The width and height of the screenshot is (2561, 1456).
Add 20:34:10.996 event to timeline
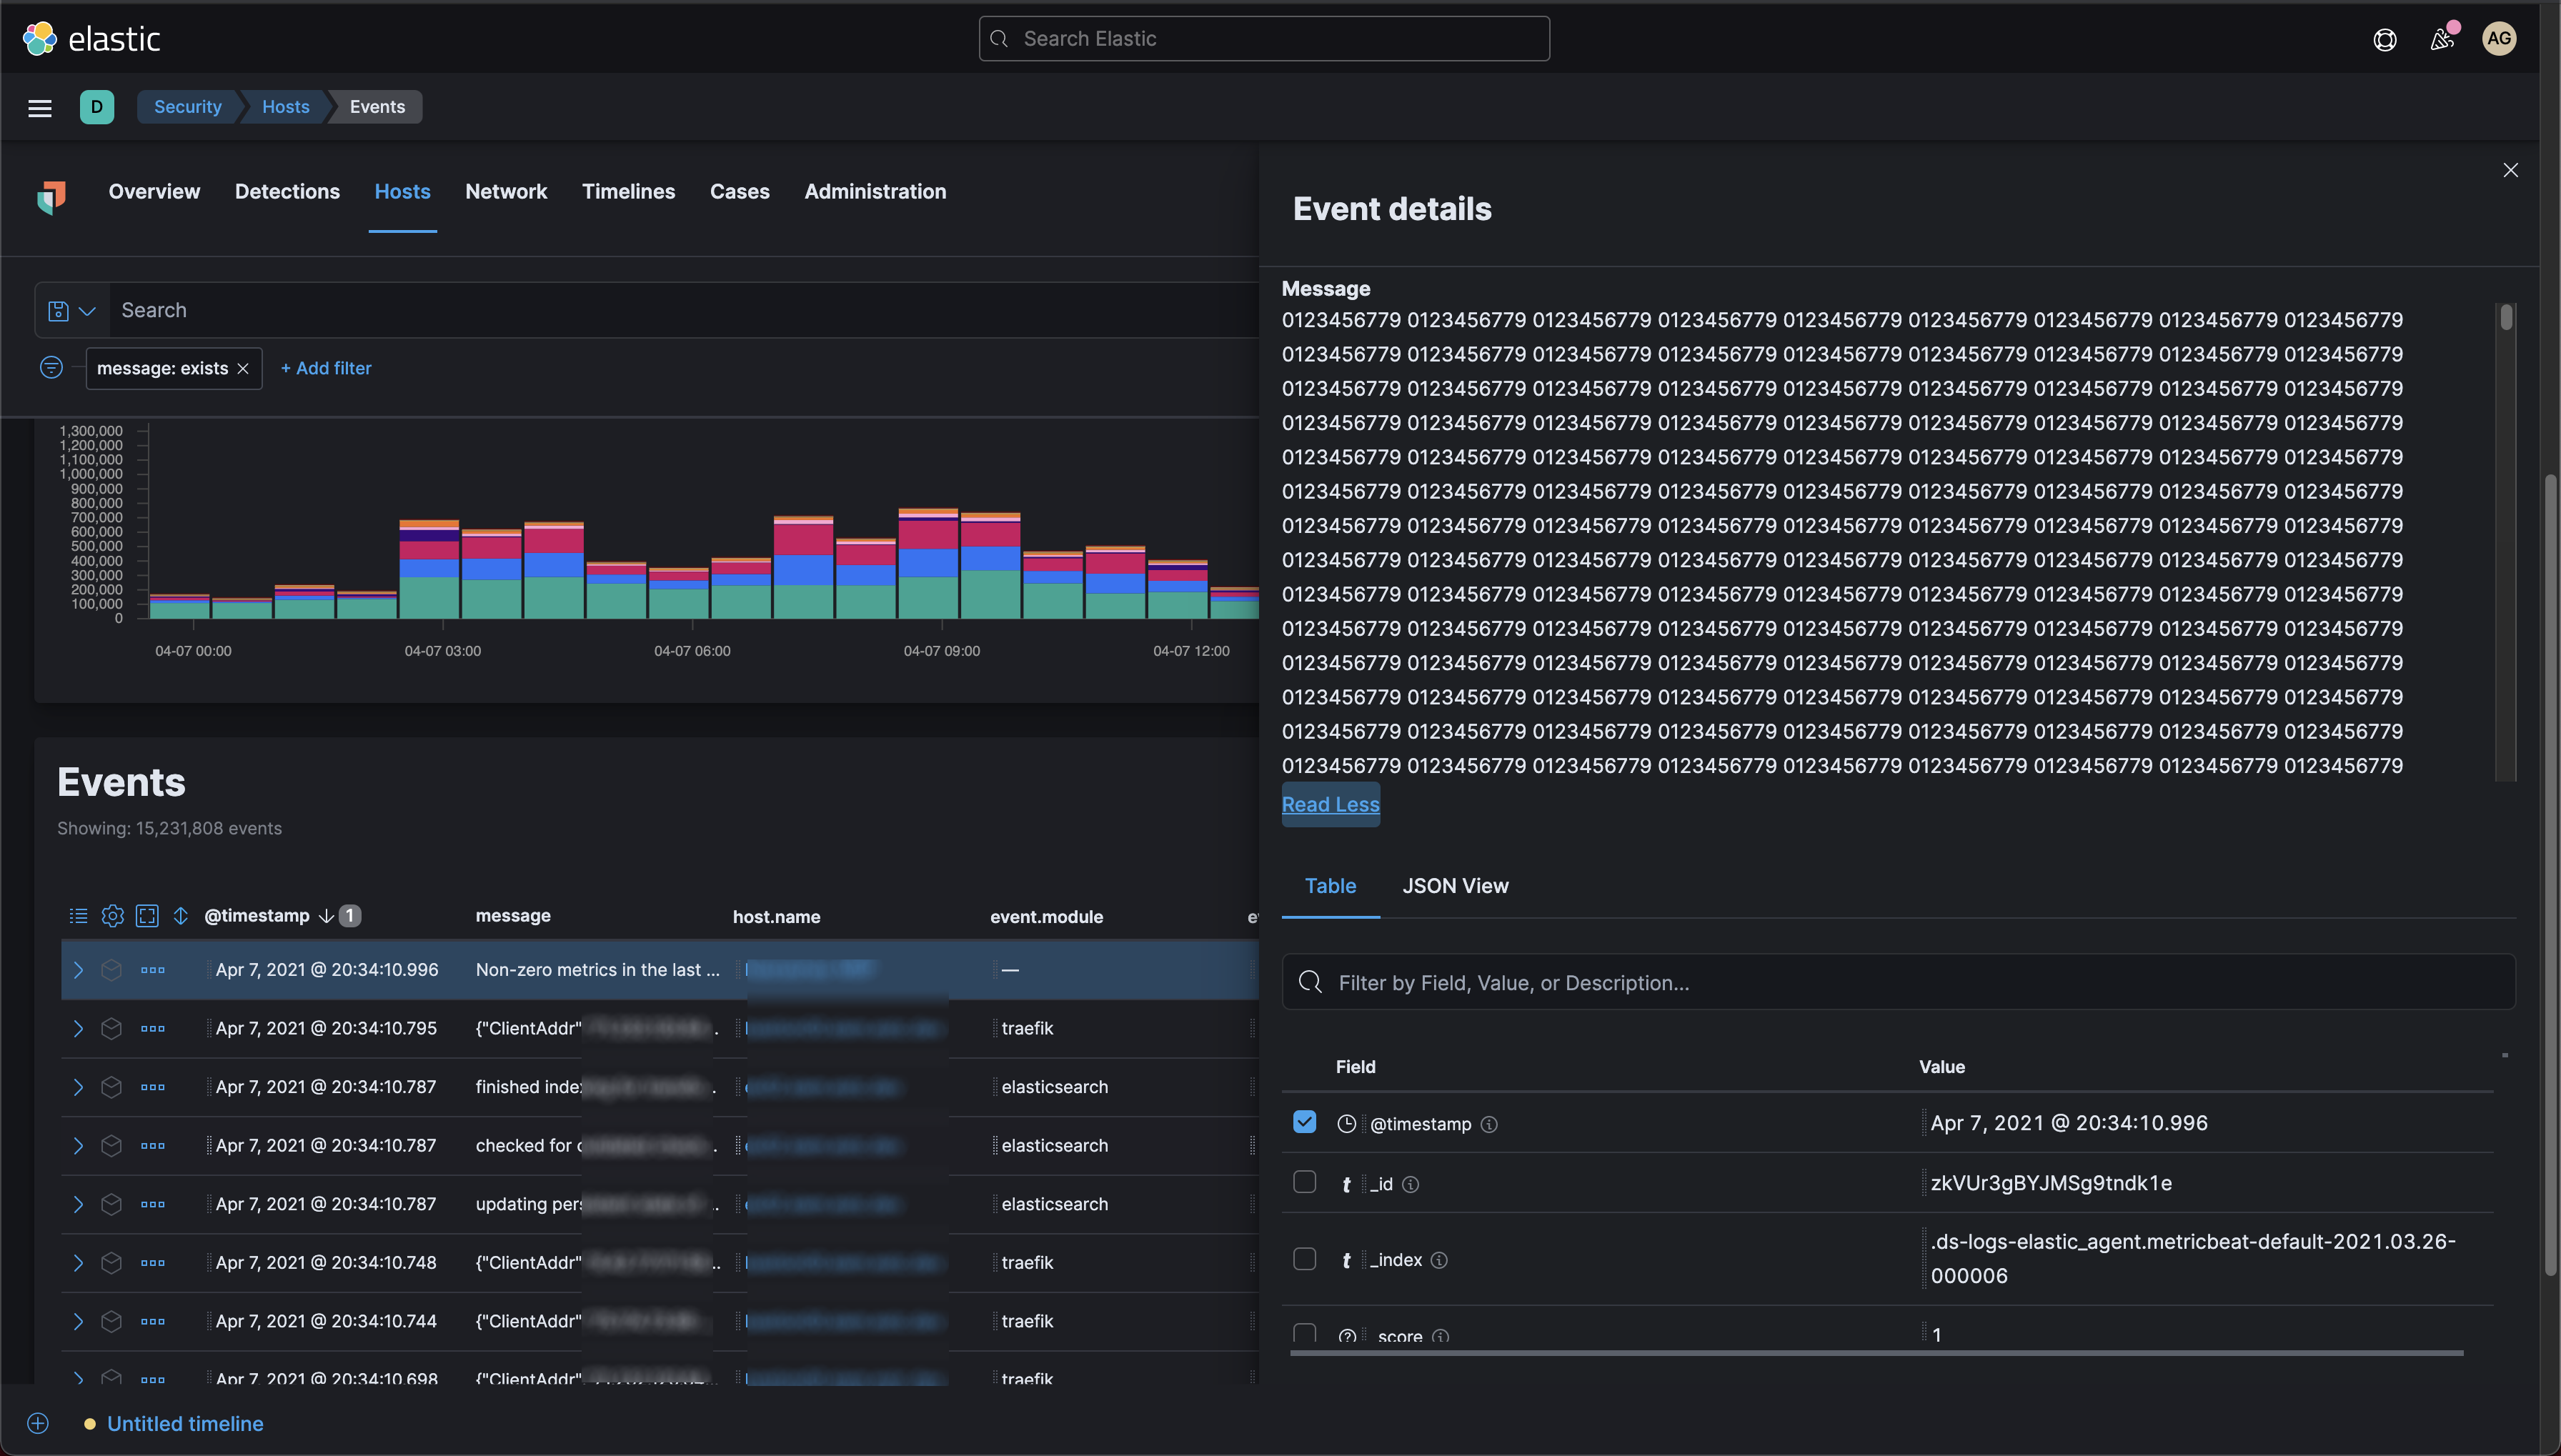point(111,970)
